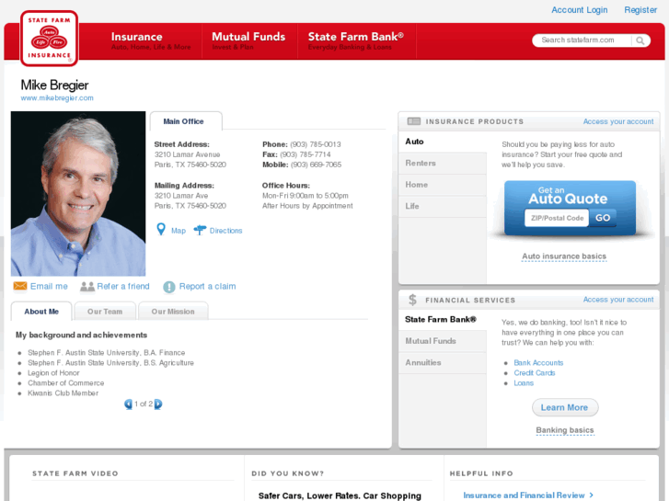
Task: Click Mike Bregier's profile photo
Action: coord(78,194)
